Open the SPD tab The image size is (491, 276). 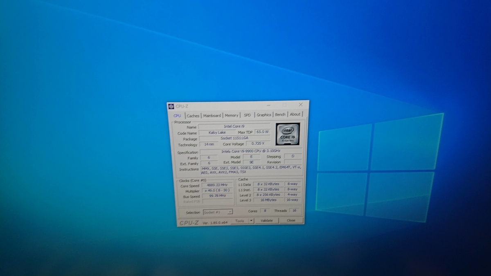point(247,115)
